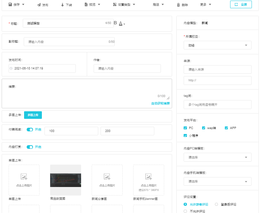This screenshot has height=213, width=271.
Task: Click the paper plane publish icon
Action: tap(39, 5)
